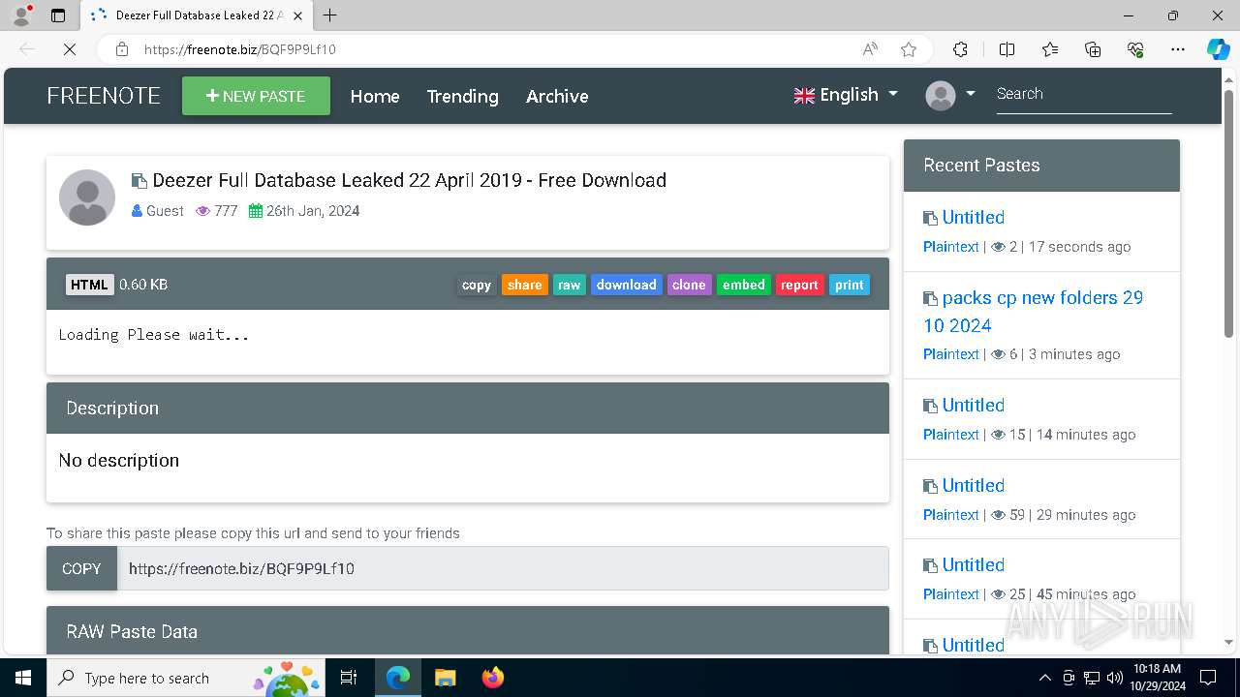Screen dimensions: 1240x697
Task: Open the Collections icon
Action: point(1093,49)
